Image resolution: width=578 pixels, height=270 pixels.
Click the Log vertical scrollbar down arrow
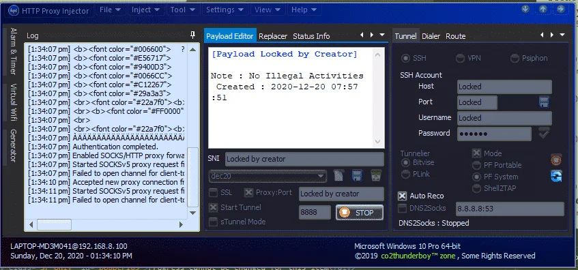[x=193, y=213]
